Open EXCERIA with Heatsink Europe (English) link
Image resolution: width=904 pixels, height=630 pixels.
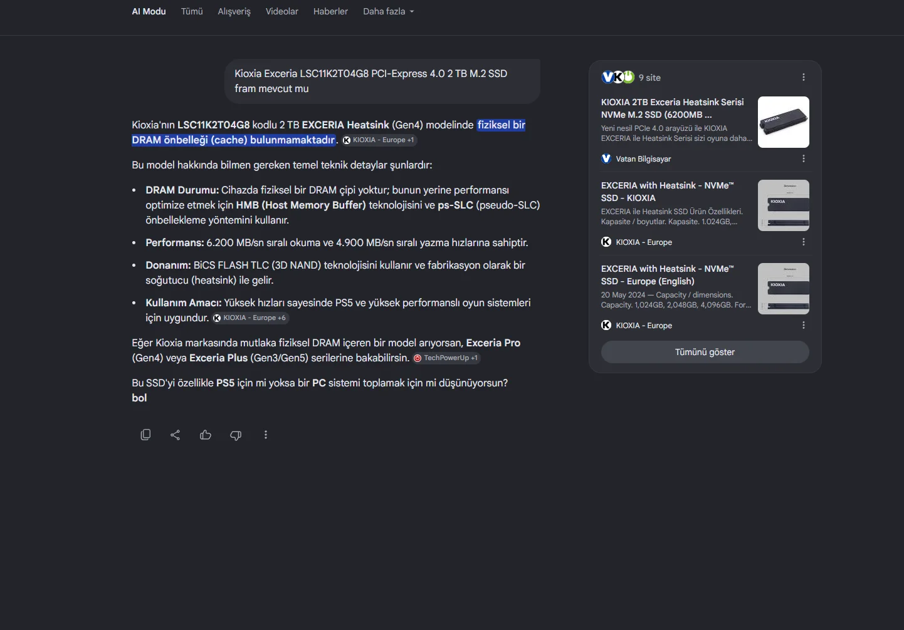click(667, 275)
